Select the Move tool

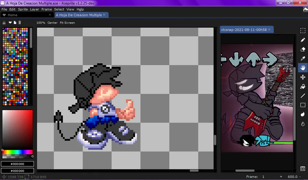coord(303,77)
